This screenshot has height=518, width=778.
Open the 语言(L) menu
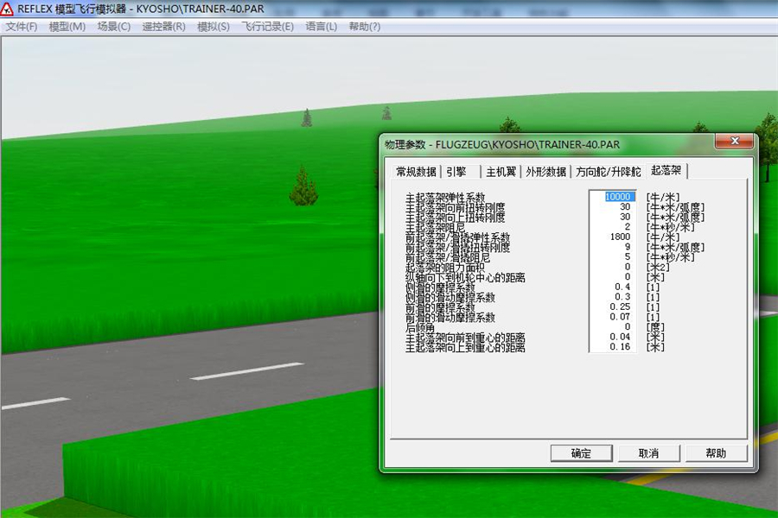(322, 27)
